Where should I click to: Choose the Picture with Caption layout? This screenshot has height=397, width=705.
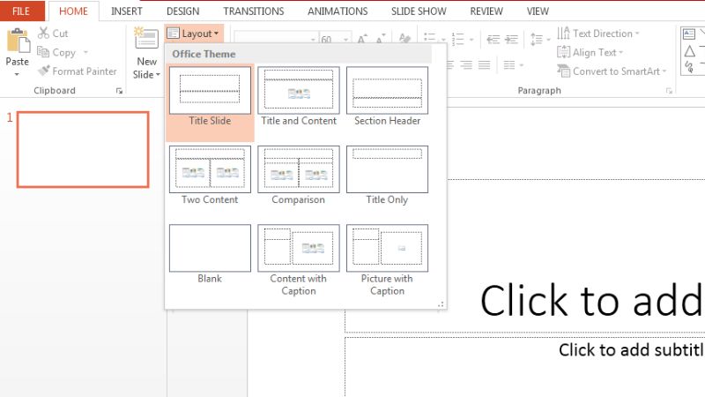387,259
